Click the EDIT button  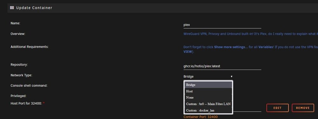(x=277, y=108)
